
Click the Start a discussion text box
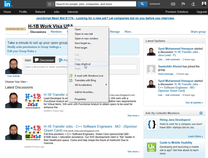click(x=81, y=67)
